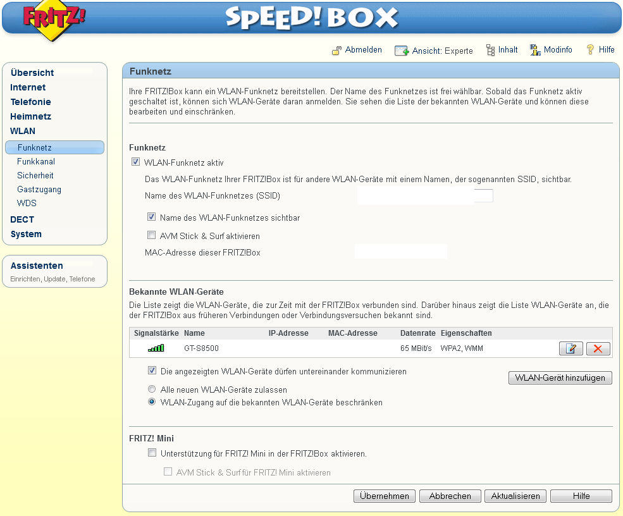Open the WLAN menu
The image size is (623, 516).
[x=23, y=131]
